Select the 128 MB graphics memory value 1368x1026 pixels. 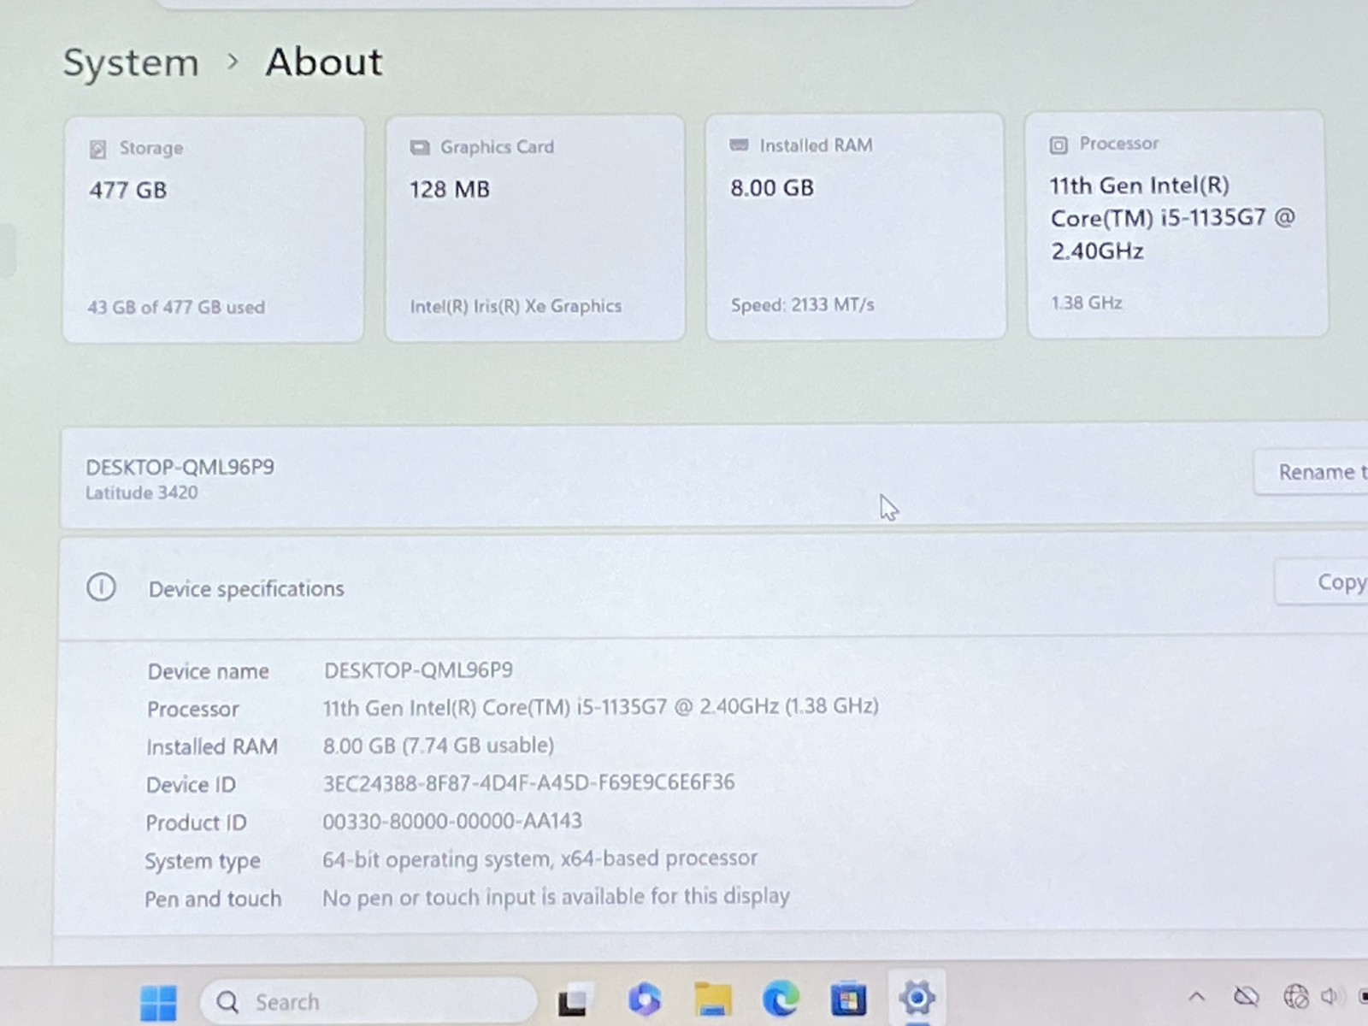click(x=450, y=189)
